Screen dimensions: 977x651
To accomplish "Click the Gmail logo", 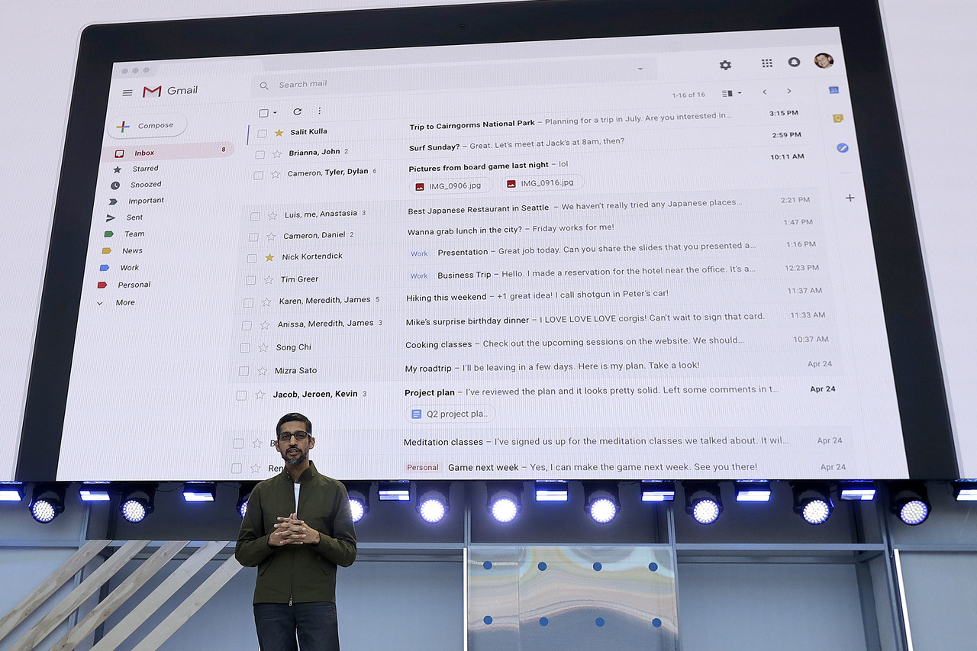I will (x=170, y=91).
